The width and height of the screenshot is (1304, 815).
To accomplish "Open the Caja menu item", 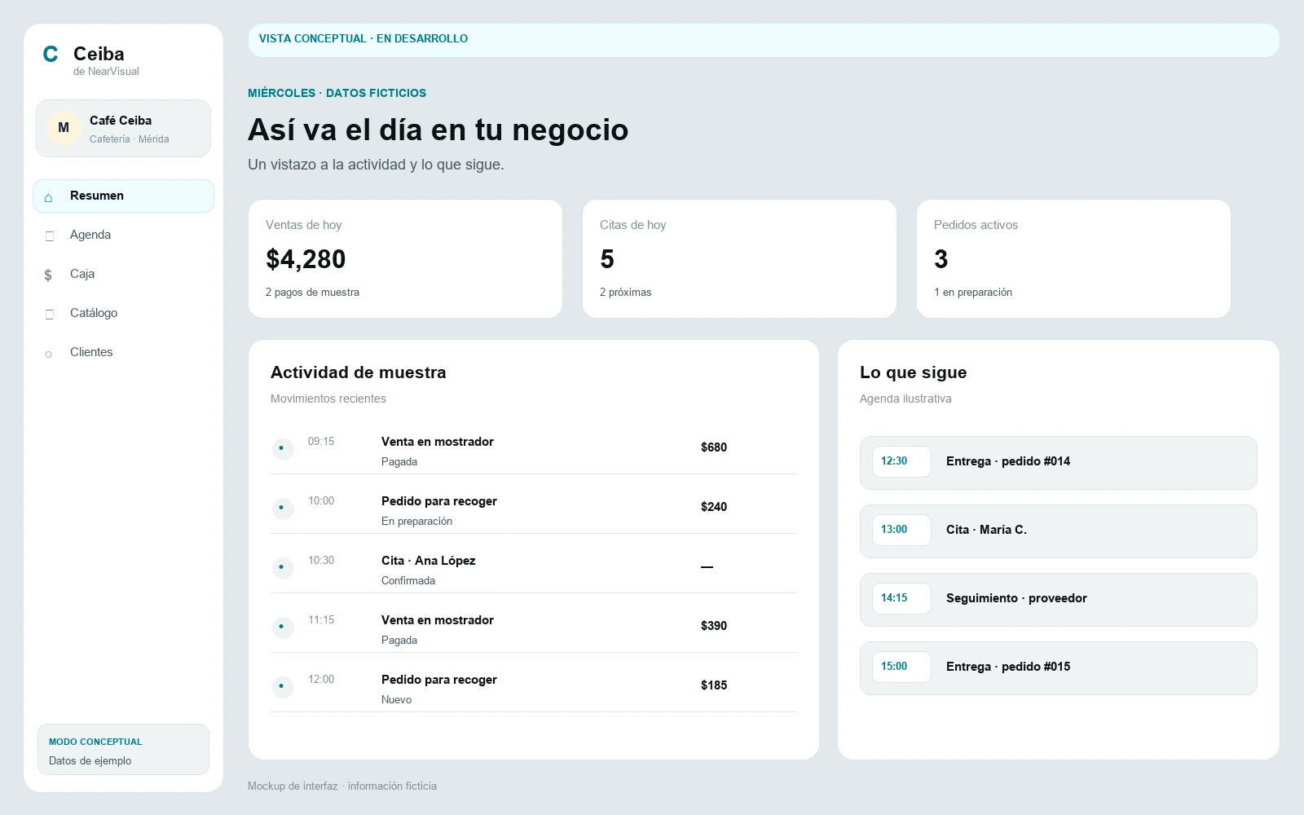I will coord(123,274).
